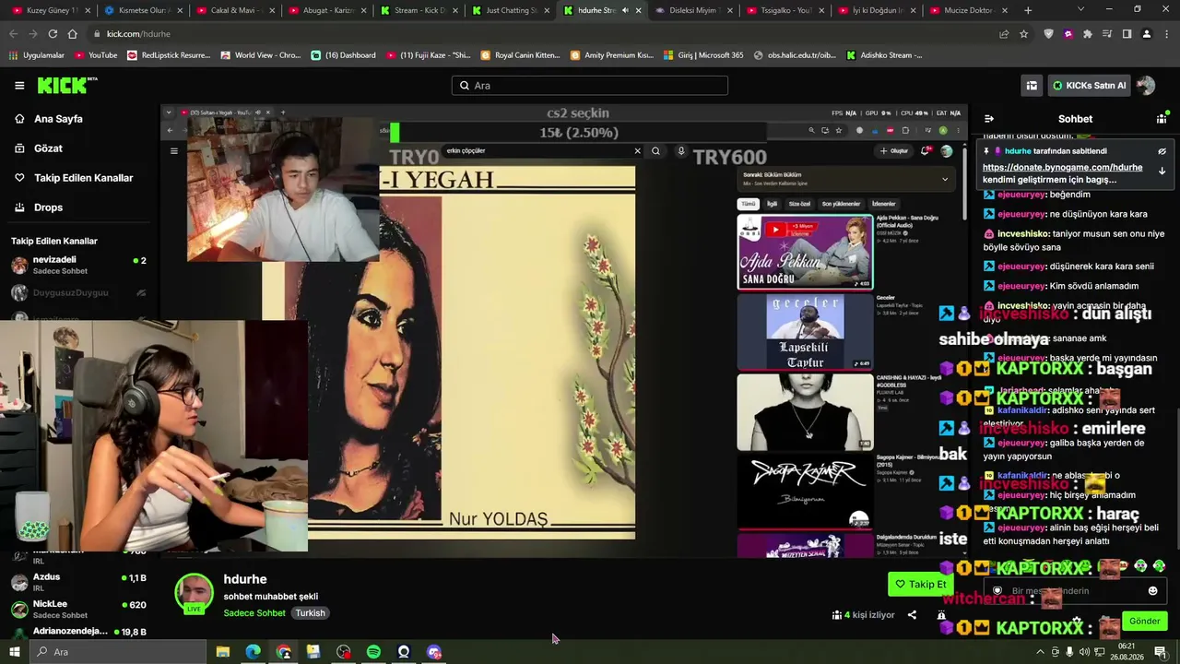Open the user profile avatar menu

click(x=1146, y=86)
